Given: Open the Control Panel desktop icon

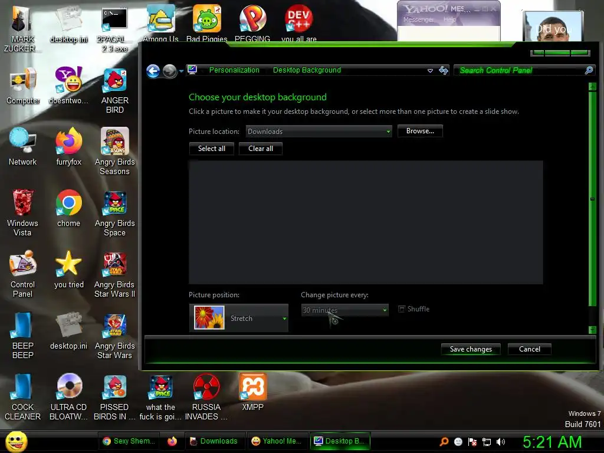Looking at the screenshot, I should (x=23, y=274).
